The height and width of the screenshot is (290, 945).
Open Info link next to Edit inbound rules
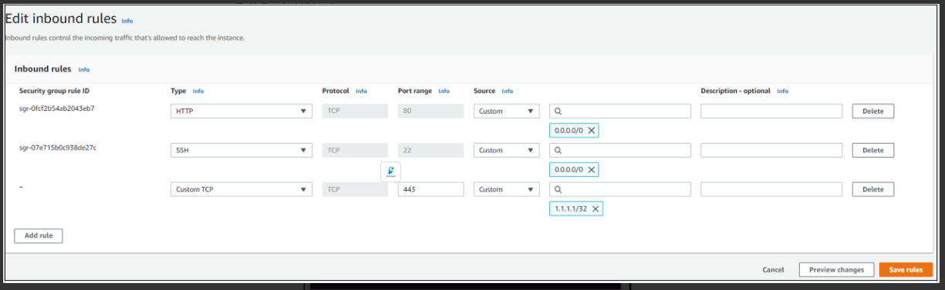coord(127,21)
